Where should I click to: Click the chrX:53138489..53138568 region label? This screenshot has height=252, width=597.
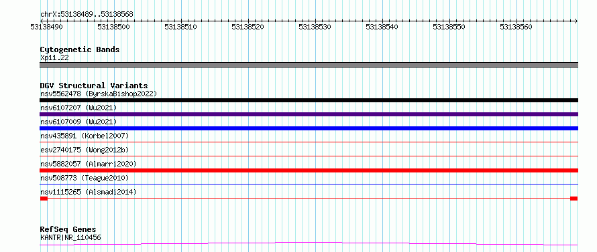[x=87, y=15]
